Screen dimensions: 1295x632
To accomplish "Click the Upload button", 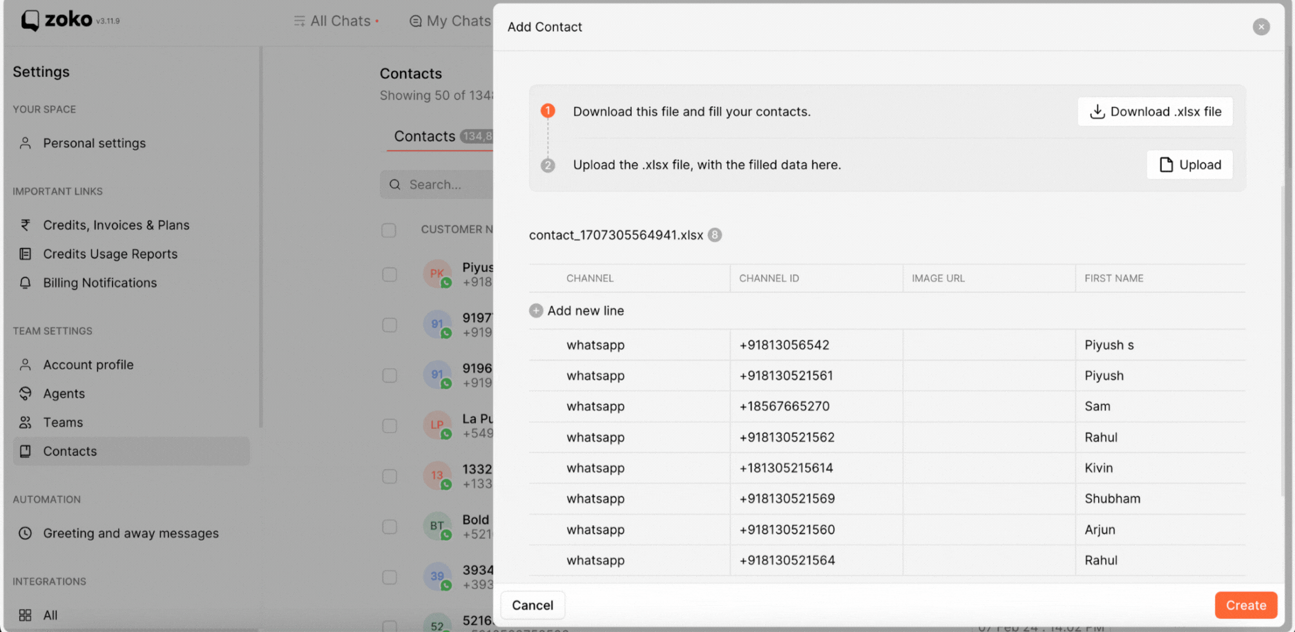I will pyautogui.click(x=1189, y=164).
